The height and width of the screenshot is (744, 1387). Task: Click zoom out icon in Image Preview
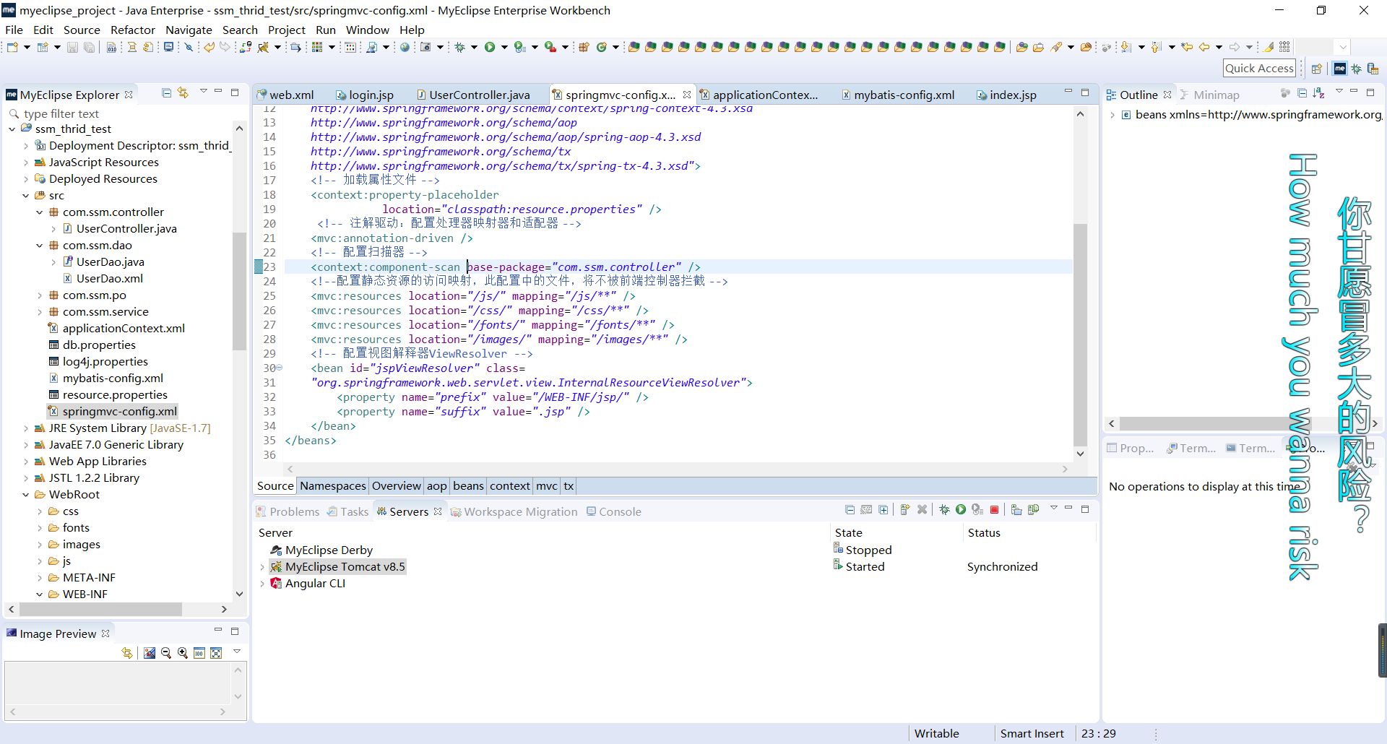coord(166,653)
